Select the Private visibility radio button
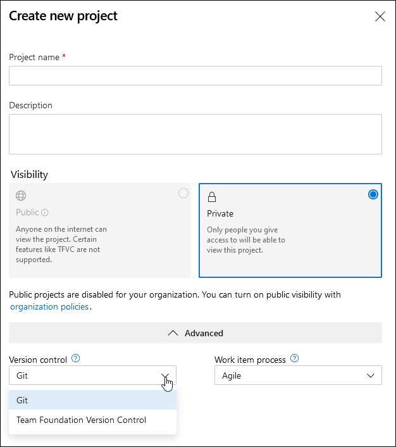Screen dimensions: 396x447 pyautogui.click(x=373, y=194)
